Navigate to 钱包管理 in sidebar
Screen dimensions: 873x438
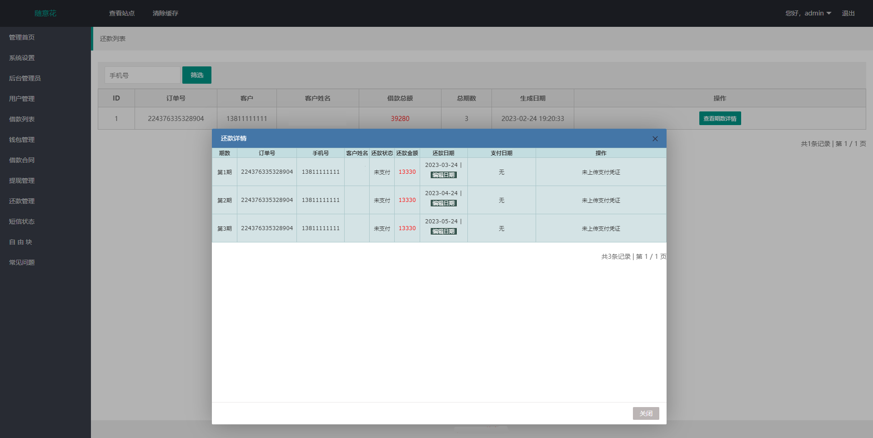click(22, 140)
